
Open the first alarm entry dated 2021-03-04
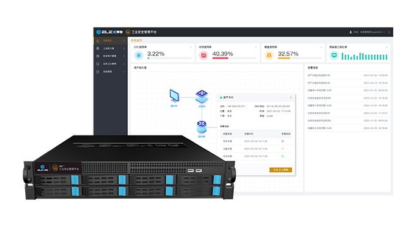(347, 76)
